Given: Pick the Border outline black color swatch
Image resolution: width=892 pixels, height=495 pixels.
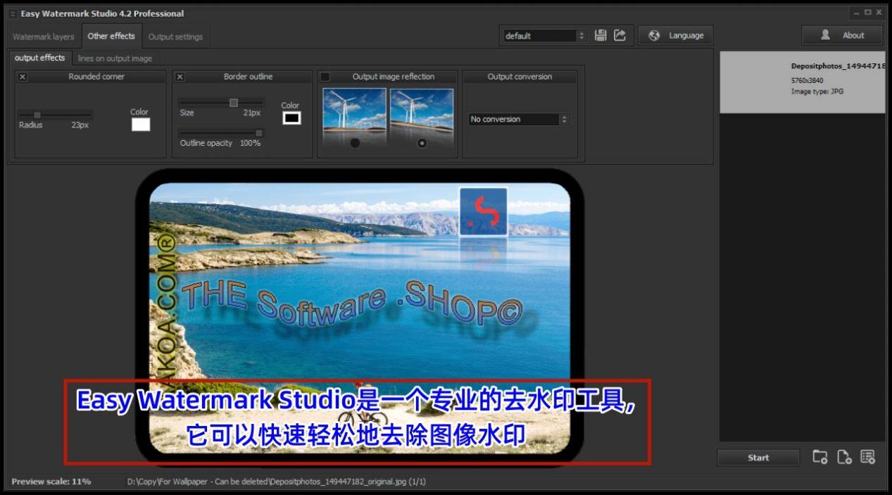Looking at the screenshot, I should click(x=291, y=118).
